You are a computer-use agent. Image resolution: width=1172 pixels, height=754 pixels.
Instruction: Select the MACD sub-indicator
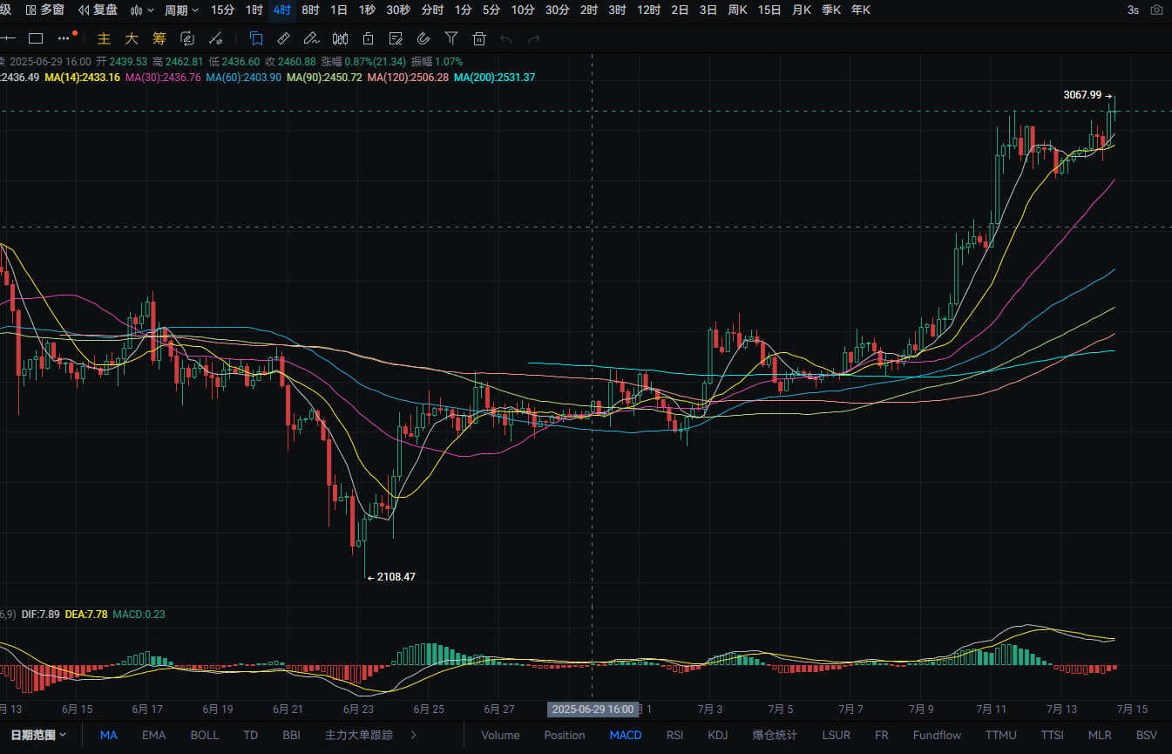[x=626, y=735]
